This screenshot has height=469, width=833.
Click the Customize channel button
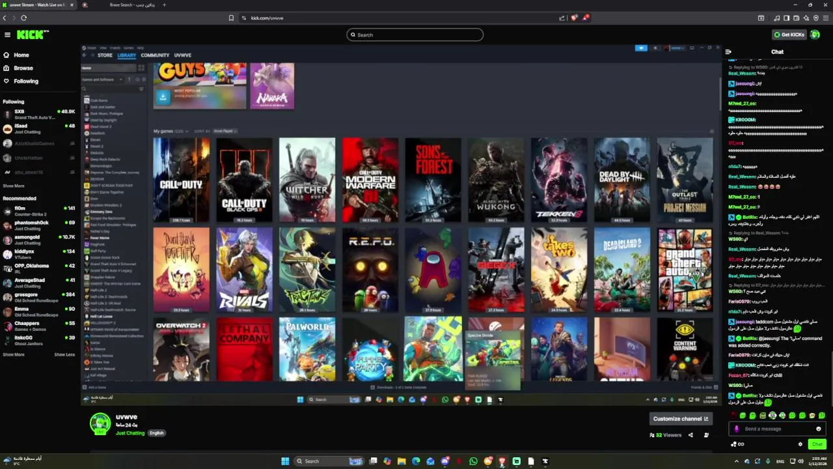[680, 419]
